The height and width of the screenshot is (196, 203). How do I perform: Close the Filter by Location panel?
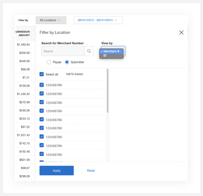tap(181, 32)
